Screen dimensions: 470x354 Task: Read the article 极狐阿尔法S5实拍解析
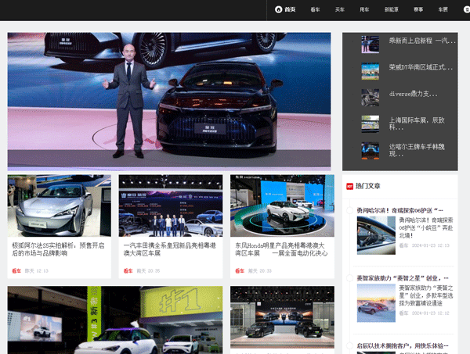click(x=58, y=249)
